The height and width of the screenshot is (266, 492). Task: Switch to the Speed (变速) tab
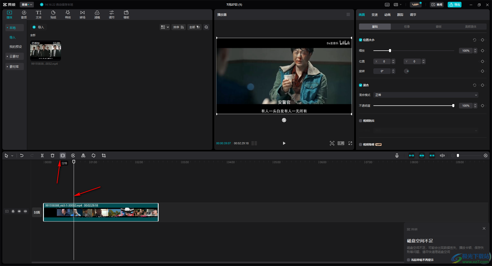click(375, 15)
